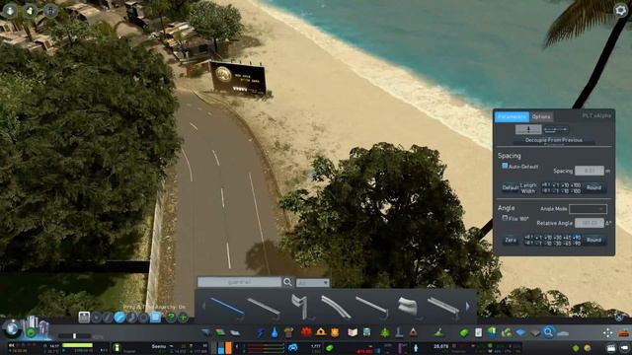632x355 pixels.
Task: Click the guardrail search text field
Action: click(239, 282)
